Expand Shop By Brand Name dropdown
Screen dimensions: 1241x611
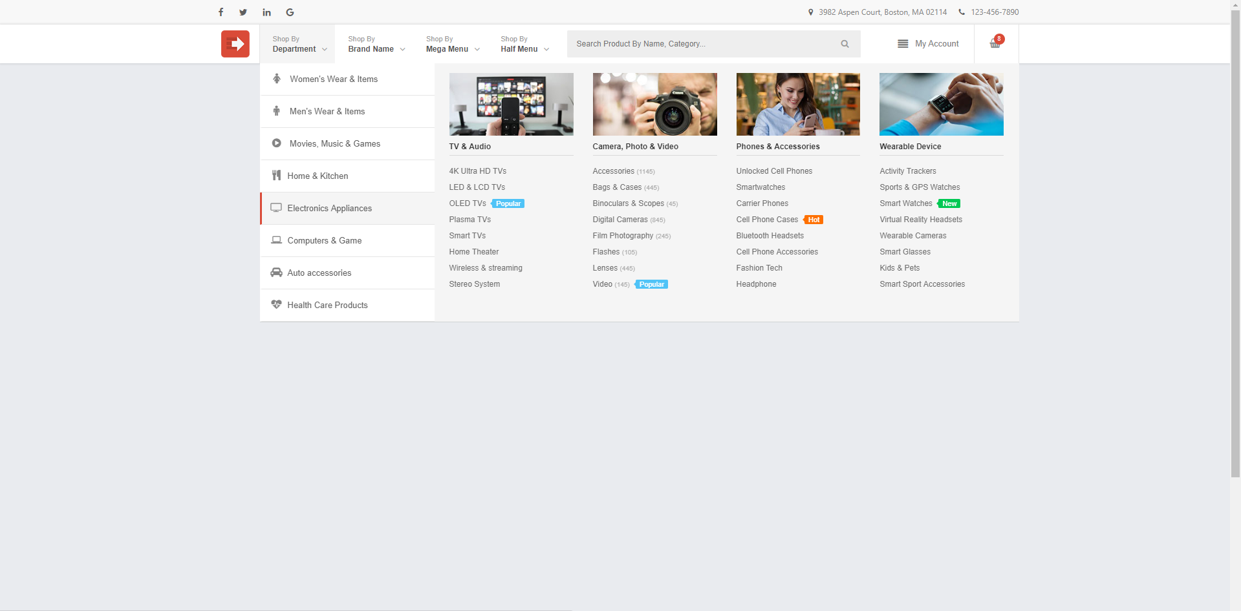click(x=376, y=44)
